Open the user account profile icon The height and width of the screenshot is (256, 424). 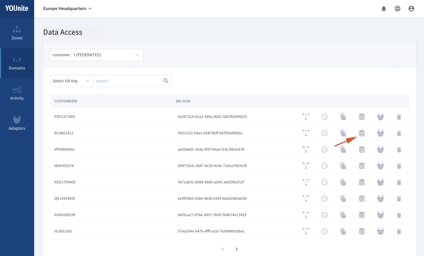pyautogui.click(x=411, y=9)
